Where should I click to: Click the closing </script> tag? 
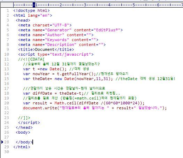coord(29,123)
